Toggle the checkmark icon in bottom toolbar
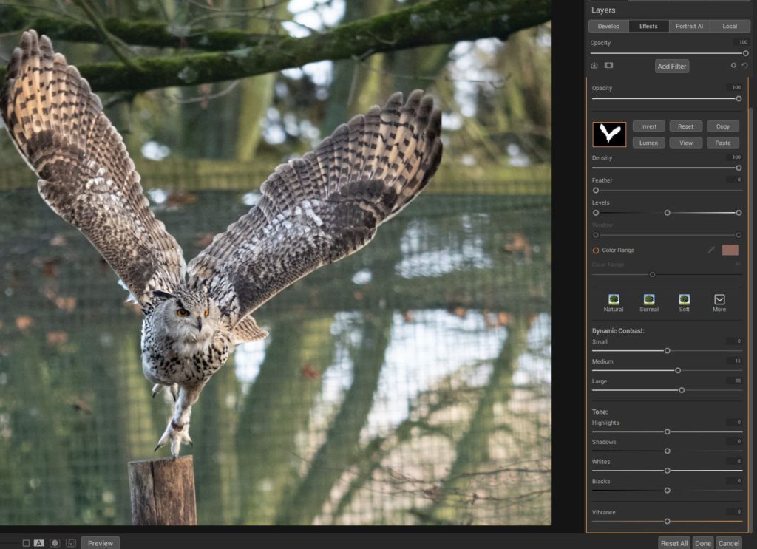This screenshot has height=549, width=757. pyautogui.click(x=71, y=542)
